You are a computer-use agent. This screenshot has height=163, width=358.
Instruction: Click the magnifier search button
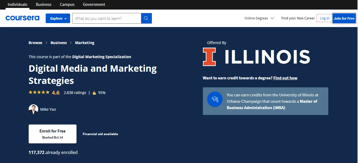click(146, 18)
